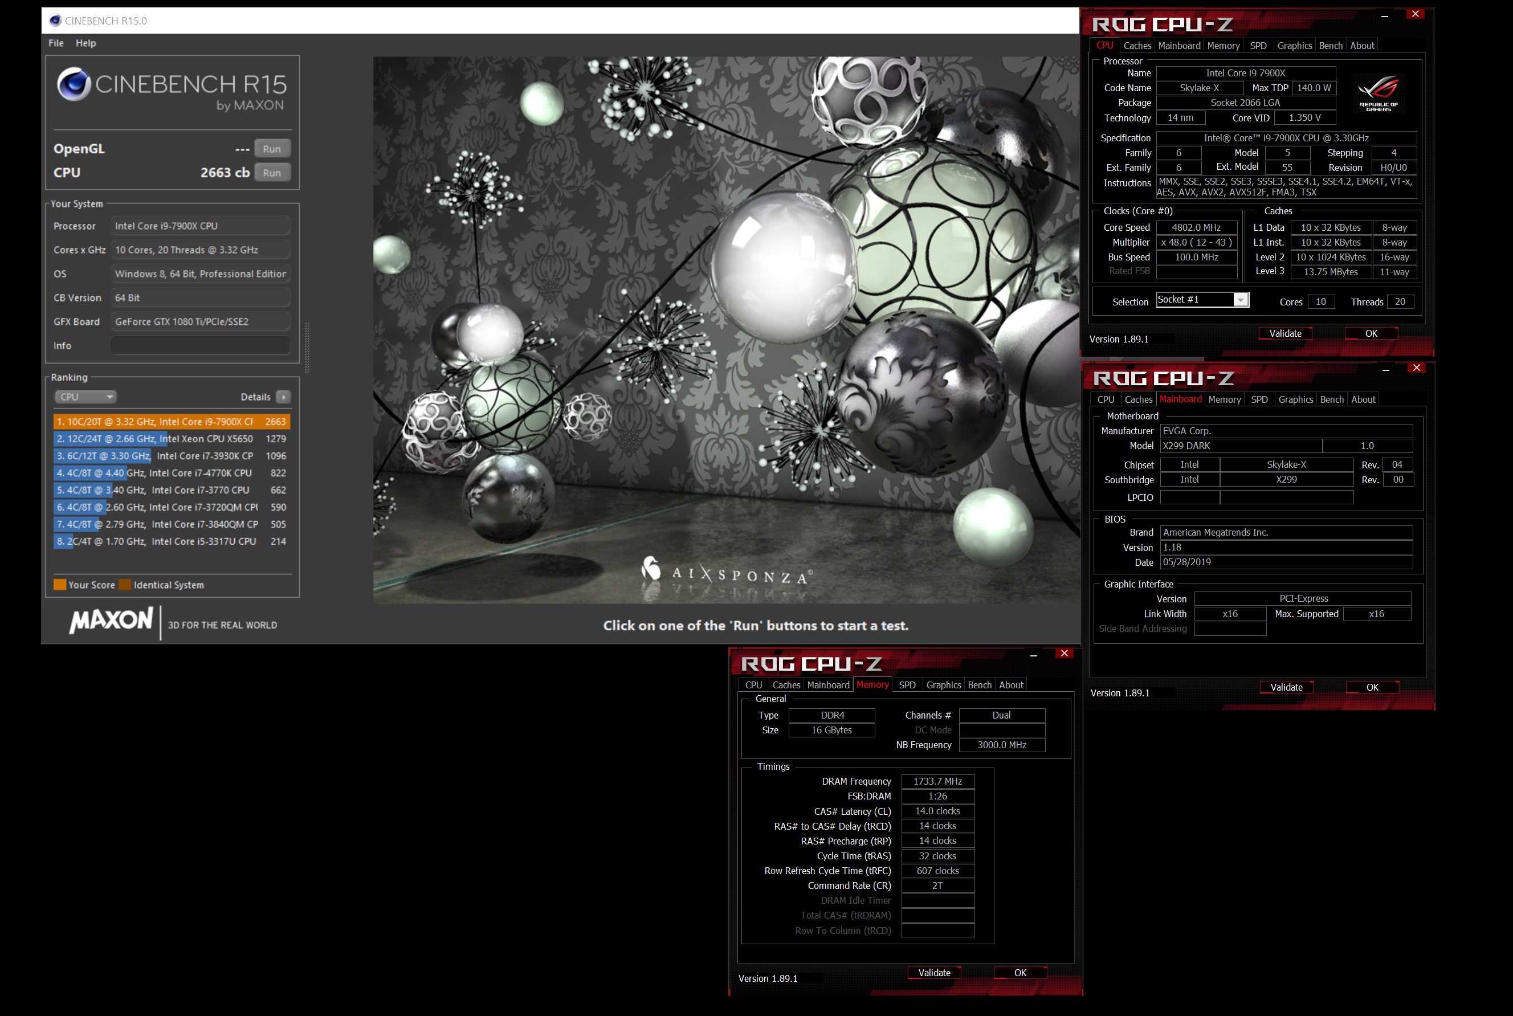Switch to Caches tab in Mainboard CPU-Z window
This screenshot has height=1016, width=1513.
tap(1139, 399)
